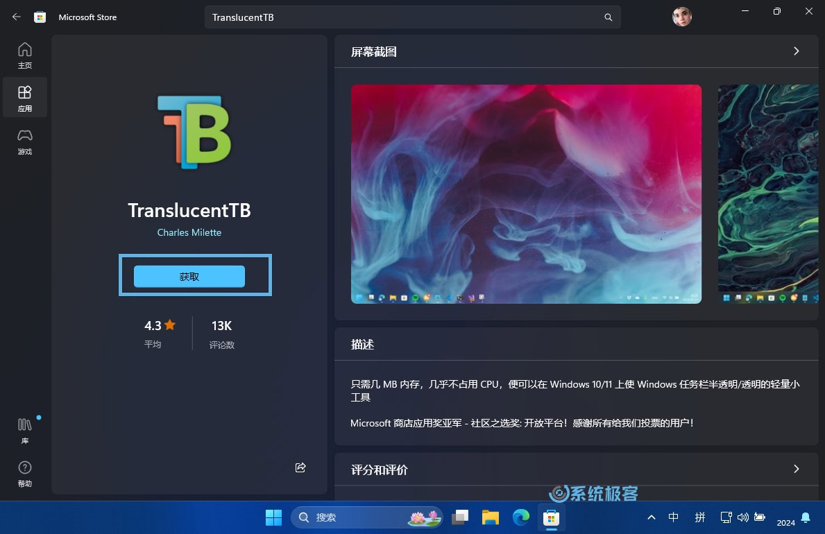Click the TranslucentTB app logo
This screenshot has height=534, width=825.
coord(194,132)
